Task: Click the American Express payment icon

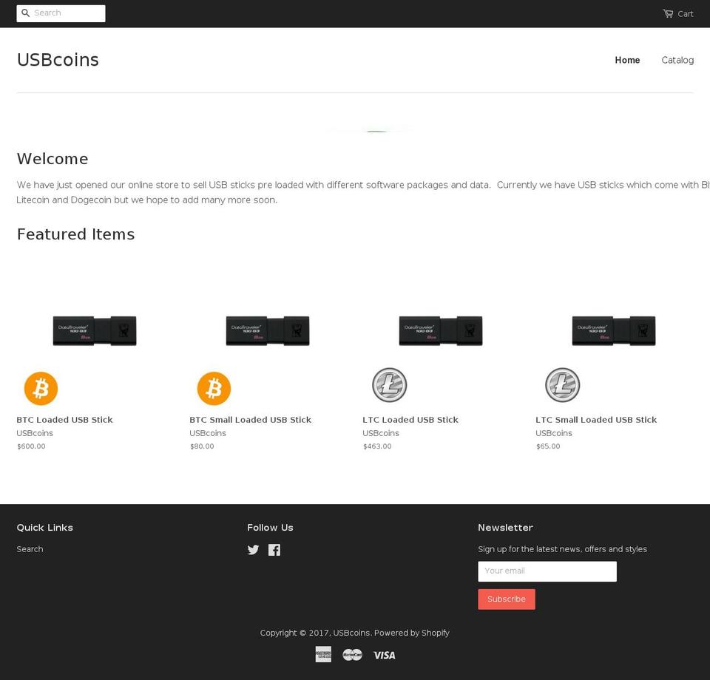Action: tap(323, 654)
